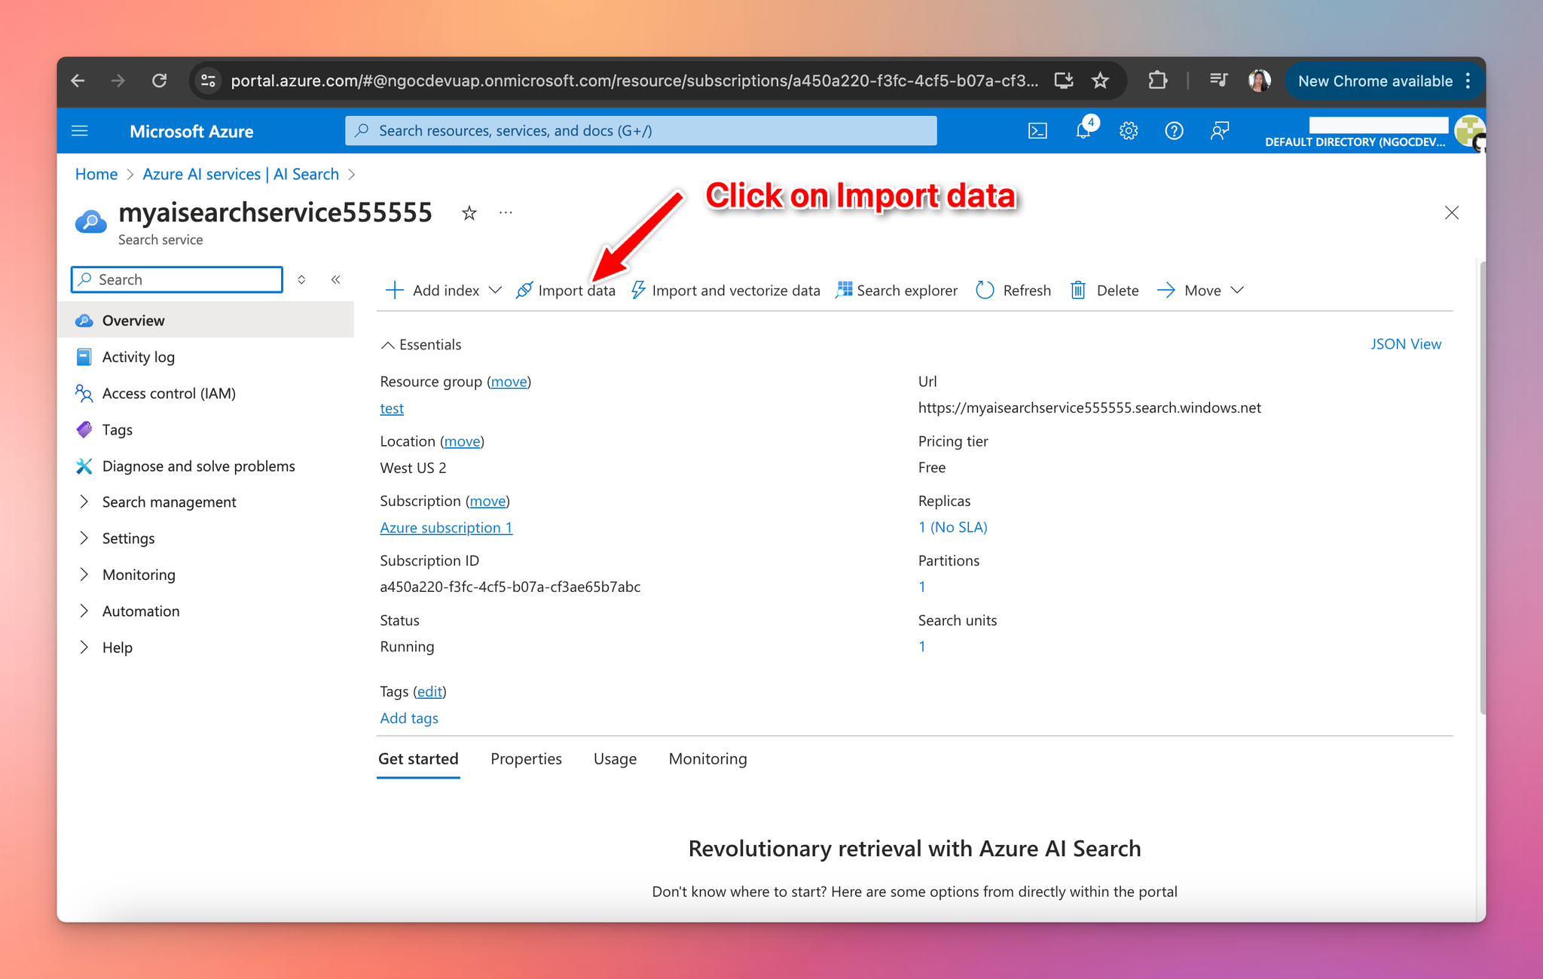Click the browser address bar

(x=633, y=81)
